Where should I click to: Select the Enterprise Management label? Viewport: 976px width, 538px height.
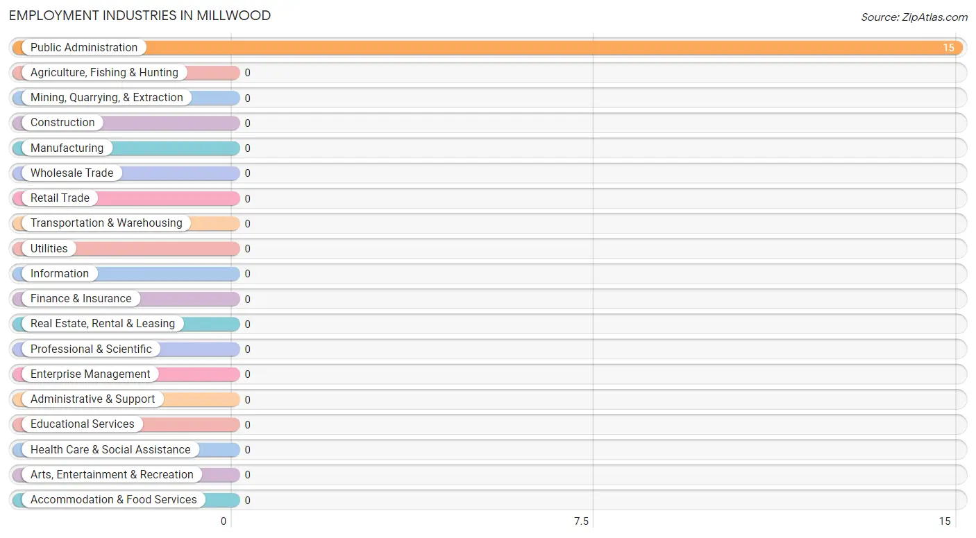coord(90,374)
